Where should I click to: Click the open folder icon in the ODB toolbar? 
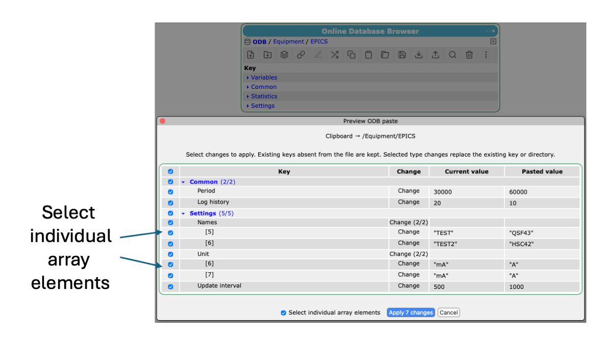(x=385, y=55)
